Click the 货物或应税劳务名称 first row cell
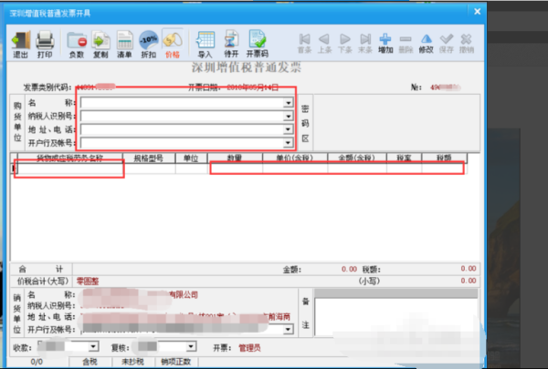 click(x=70, y=169)
